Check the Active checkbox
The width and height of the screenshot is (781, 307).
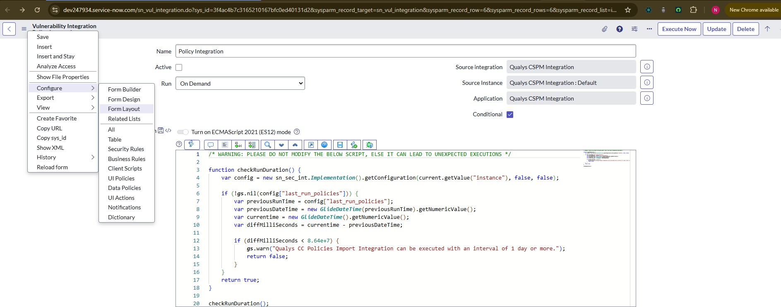click(x=179, y=67)
